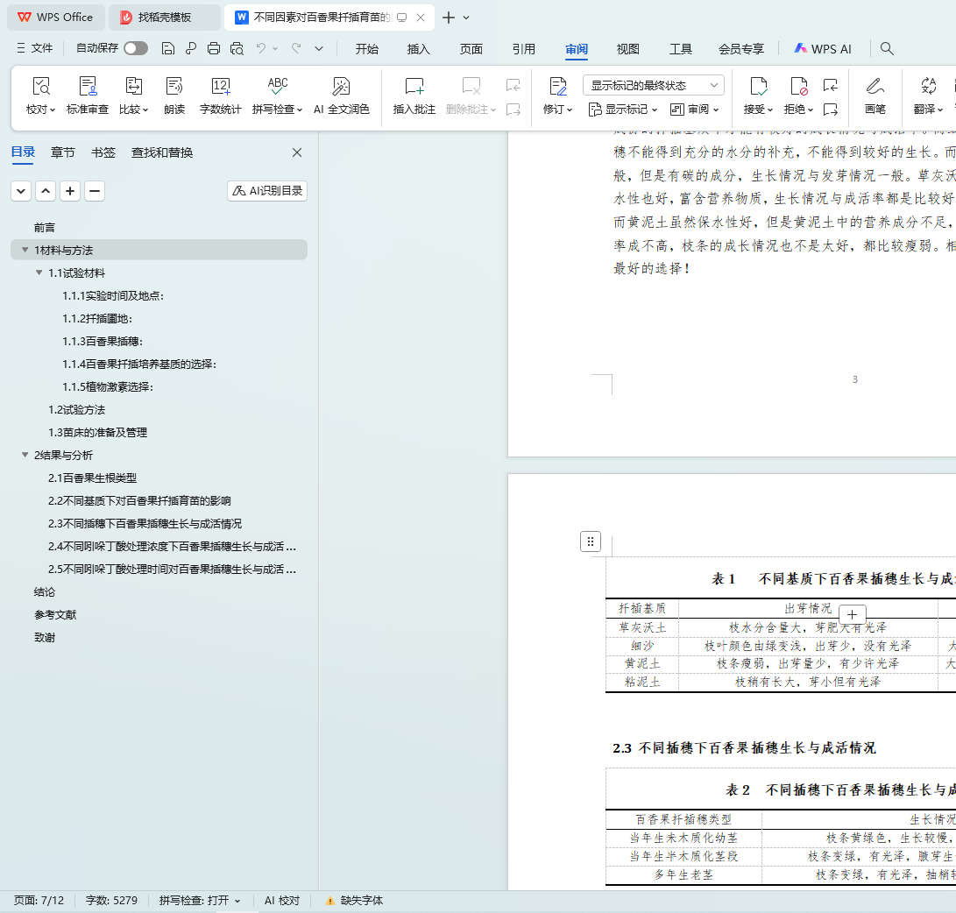Click the print icon in quick toolbar
956x913 pixels.
214,49
